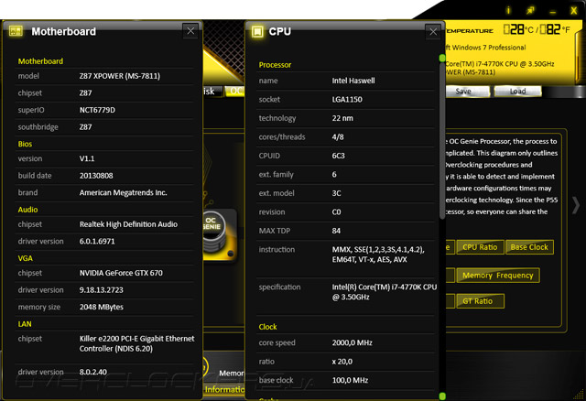This screenshot has width=586, height=401.
Task: Select CPUID value 6C3
Action: point(338,156)
